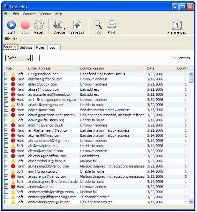The height and width of the screenshot is (212, 197).
Task: Open Find with the magnifier icon
Action: [x=98, y=25]
